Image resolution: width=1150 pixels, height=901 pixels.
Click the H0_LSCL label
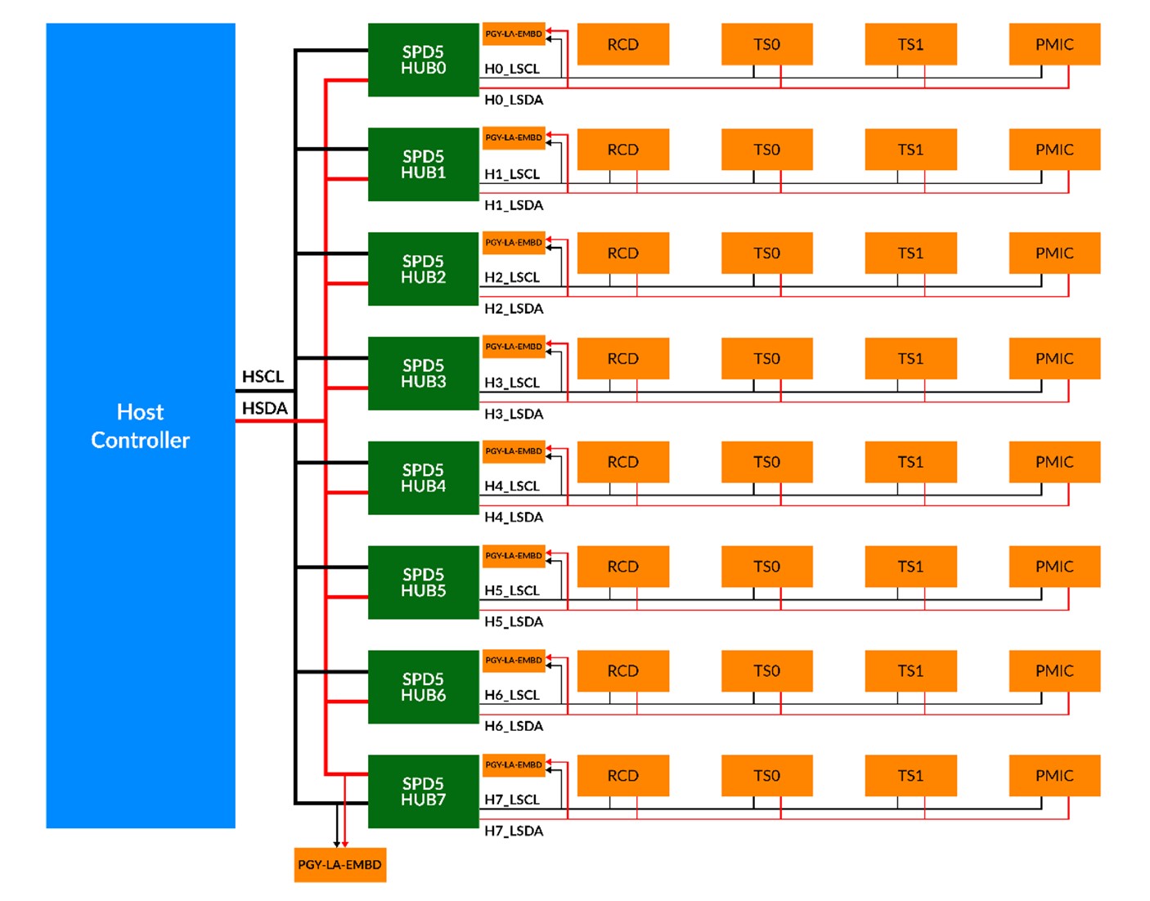pos(512,69)
